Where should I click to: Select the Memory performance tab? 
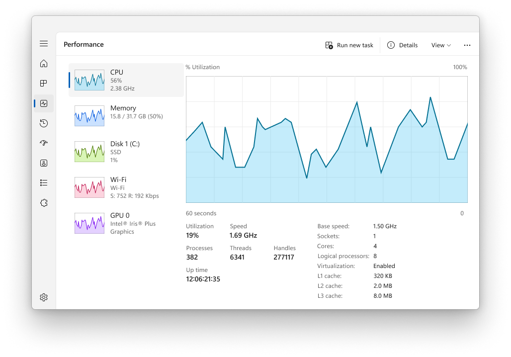123,115
